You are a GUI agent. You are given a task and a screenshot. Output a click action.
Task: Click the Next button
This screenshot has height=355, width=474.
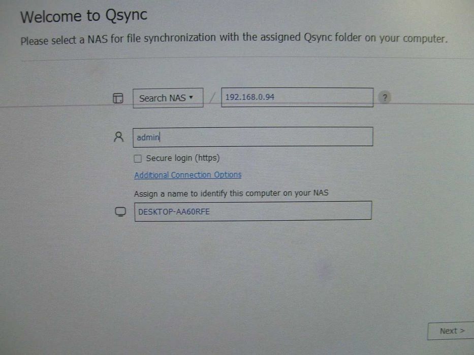(x=451, y=331)
